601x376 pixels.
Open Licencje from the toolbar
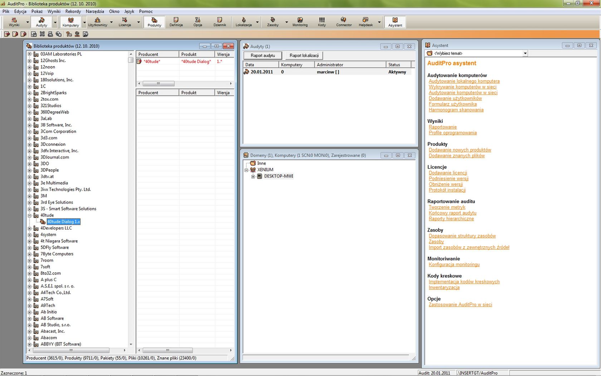click(x=125, y=22)
